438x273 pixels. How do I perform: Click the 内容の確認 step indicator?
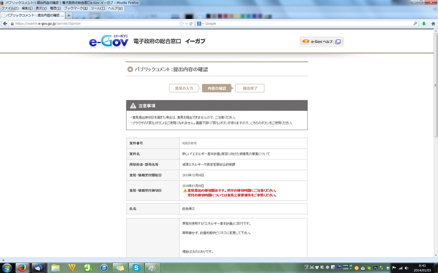pos(217,88)
